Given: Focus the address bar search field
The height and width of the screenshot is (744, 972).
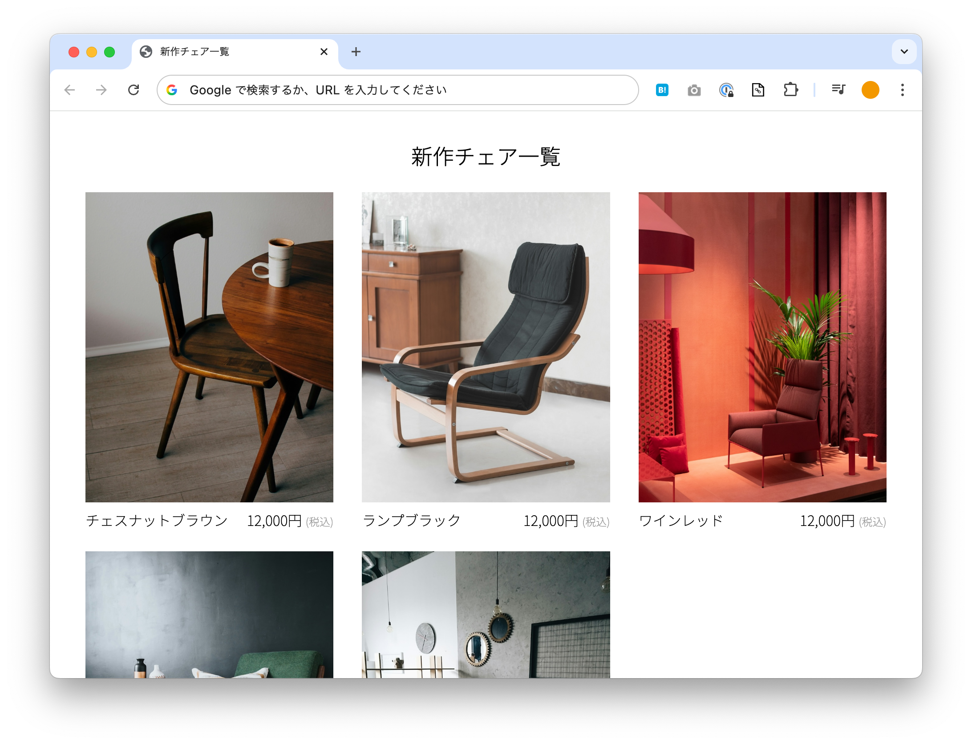Looking at the screenshot, I should pyautogui.click(x=397, y=90).
